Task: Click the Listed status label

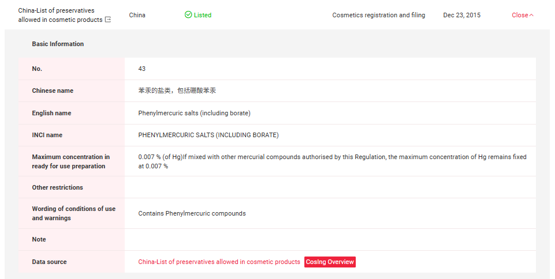Action: point(202,15)
